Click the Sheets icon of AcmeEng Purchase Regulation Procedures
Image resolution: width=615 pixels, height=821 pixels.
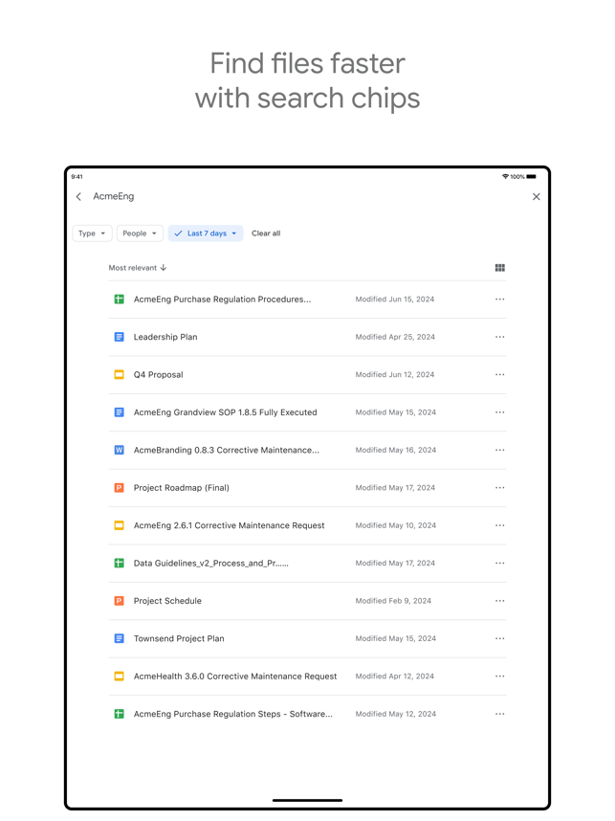tap(120, 300)
